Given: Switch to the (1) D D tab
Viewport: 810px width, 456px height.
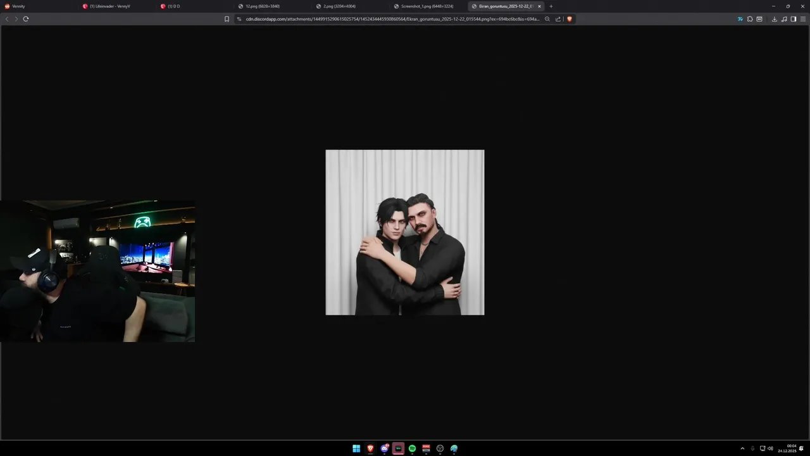Looking at the screenshot, I should tap(195, 6).
